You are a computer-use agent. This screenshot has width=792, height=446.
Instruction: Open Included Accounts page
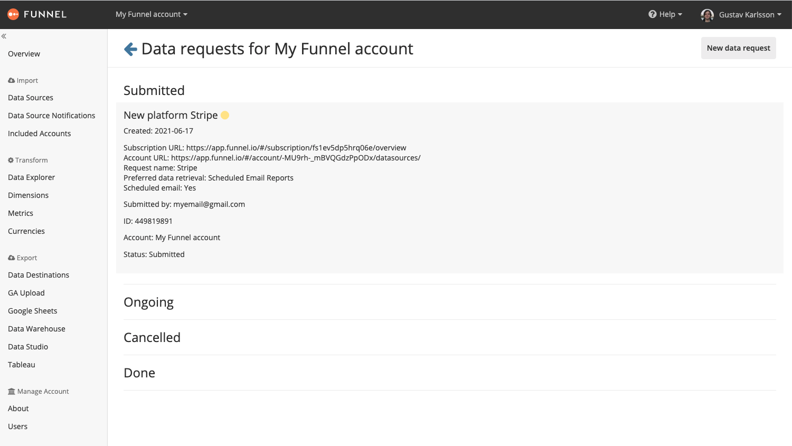[40, 134]
